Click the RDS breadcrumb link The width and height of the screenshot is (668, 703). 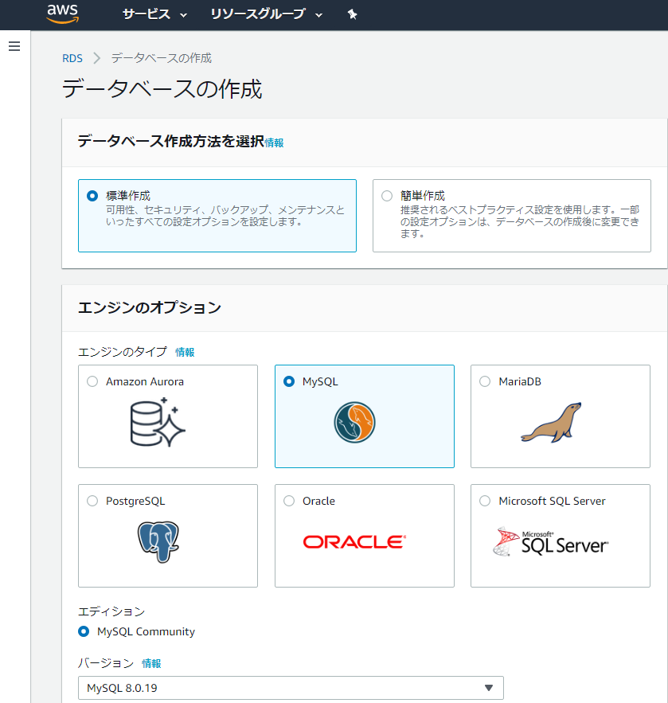(72, 58)
